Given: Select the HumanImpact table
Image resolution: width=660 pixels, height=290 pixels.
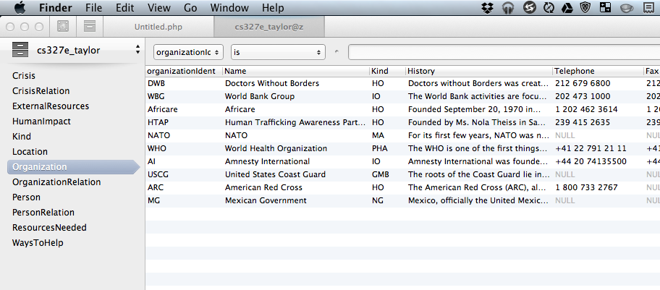Looking at the screenshot, I should point(41,121).
